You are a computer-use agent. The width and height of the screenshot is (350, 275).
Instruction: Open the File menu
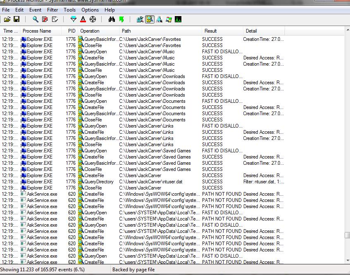tap(6, 10)
